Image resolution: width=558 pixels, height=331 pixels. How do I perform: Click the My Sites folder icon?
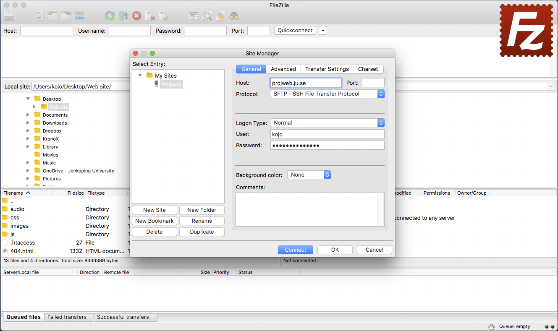(x=149, y=76)
